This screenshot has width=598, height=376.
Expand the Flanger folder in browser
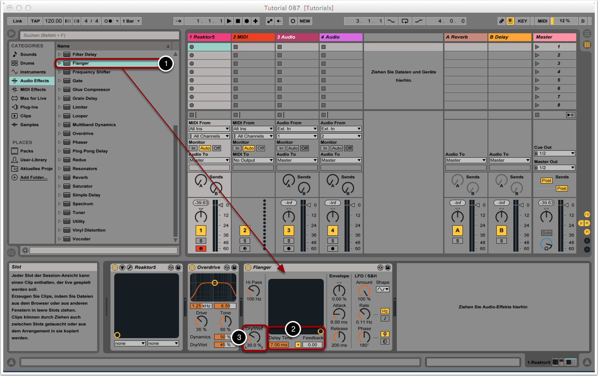click(x=60, y=63)
